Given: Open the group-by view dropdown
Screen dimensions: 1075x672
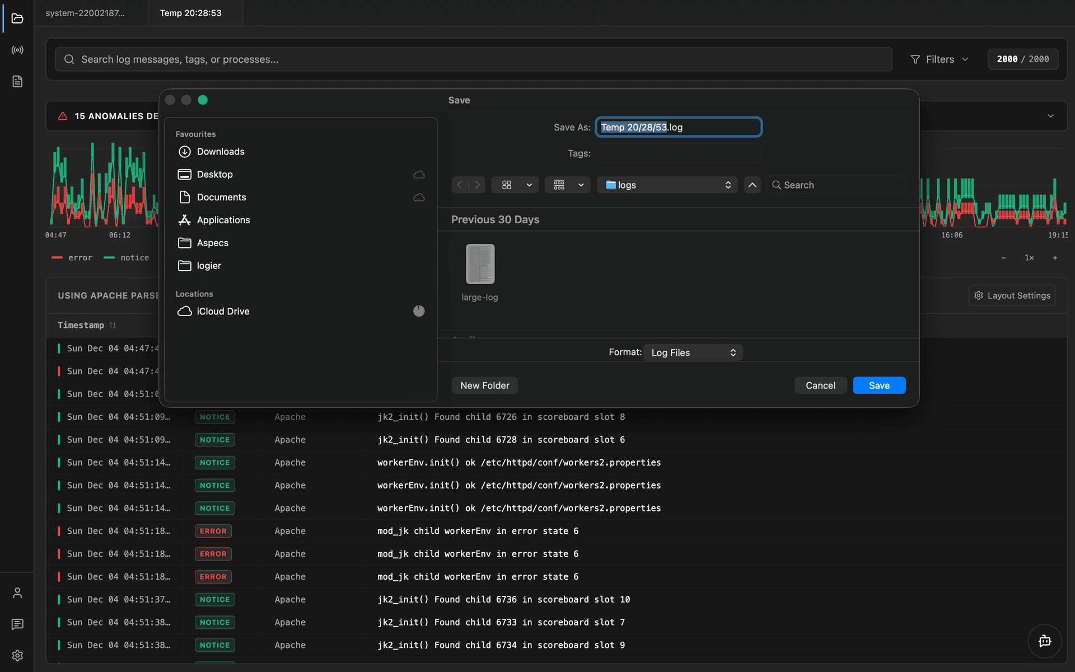Looking at the screenshot, I should point(568,185).
